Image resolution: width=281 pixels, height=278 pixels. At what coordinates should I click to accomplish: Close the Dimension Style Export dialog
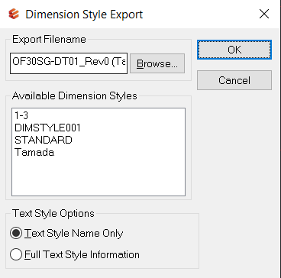[x=264, y=14]
